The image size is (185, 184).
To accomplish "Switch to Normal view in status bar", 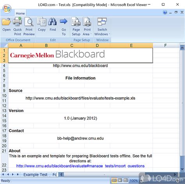I will 114,180.
